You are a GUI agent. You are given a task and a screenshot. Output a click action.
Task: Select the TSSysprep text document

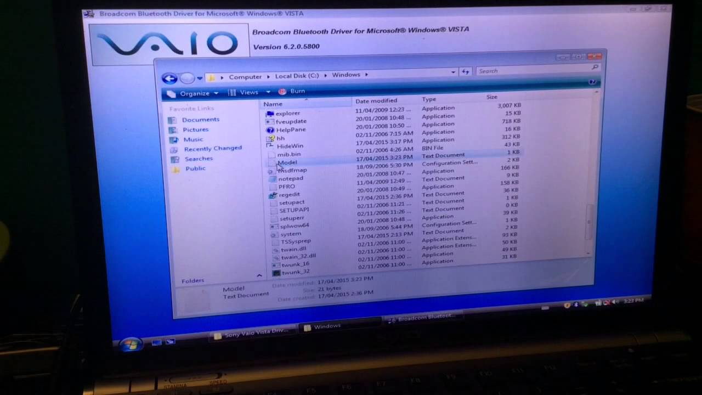[x=296, y=241]
